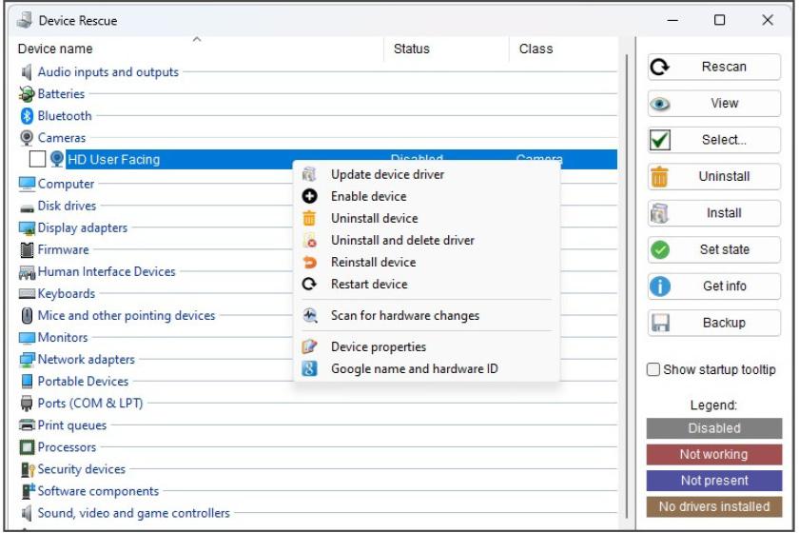Screen dimensions: 799x533
Task: Choose Google name and hardware ID
Action: click(x=426, y=368)
